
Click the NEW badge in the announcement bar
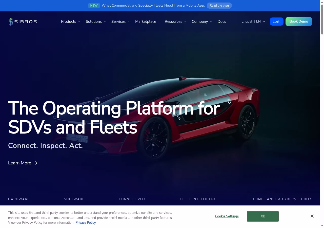pyautogui.click(x=94, y=6)
